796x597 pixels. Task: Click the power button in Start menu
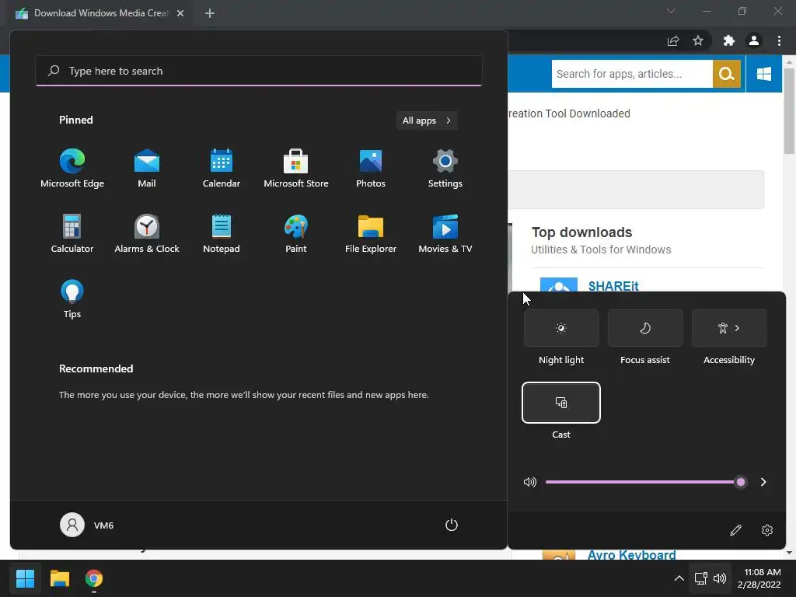click(x=452, y=525)
